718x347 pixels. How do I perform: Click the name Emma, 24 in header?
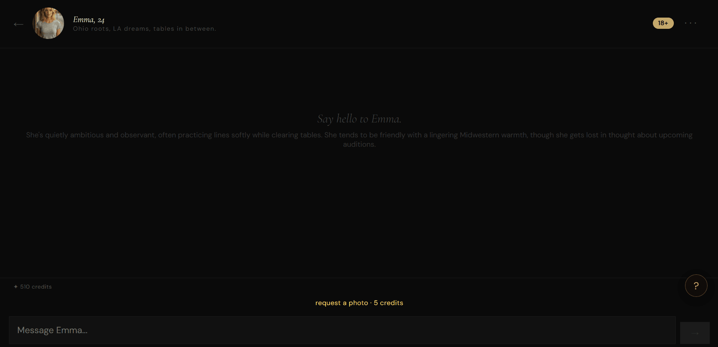(89, 19)
